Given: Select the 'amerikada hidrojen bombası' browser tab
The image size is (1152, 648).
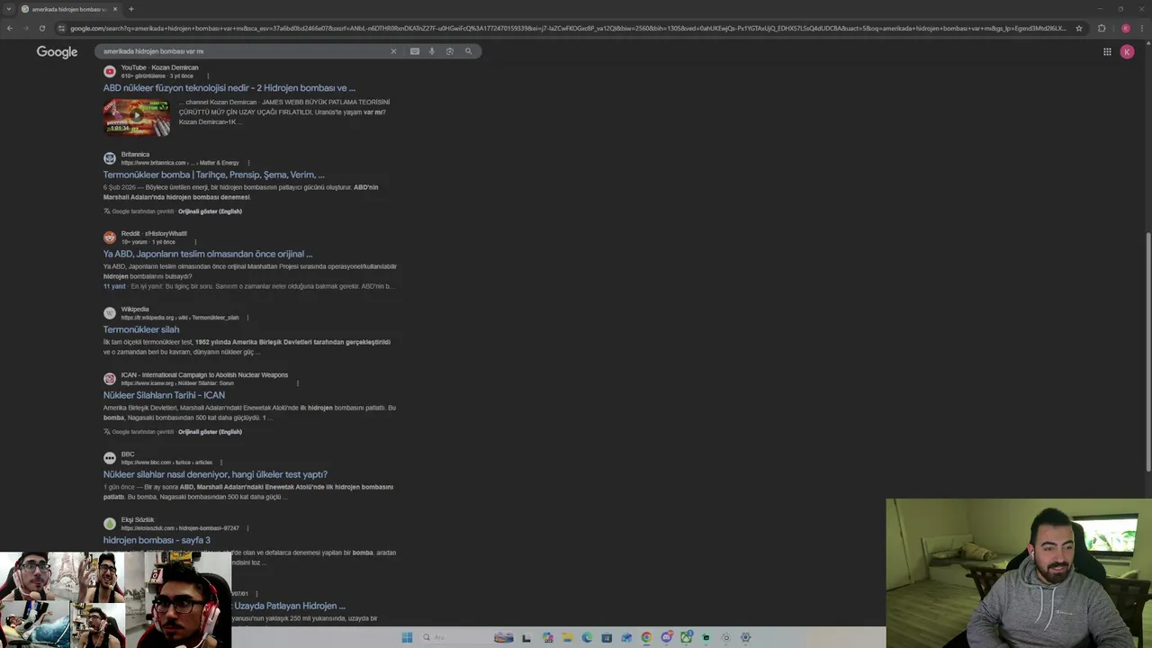Looking at the screenshot, I should point(70,9).
